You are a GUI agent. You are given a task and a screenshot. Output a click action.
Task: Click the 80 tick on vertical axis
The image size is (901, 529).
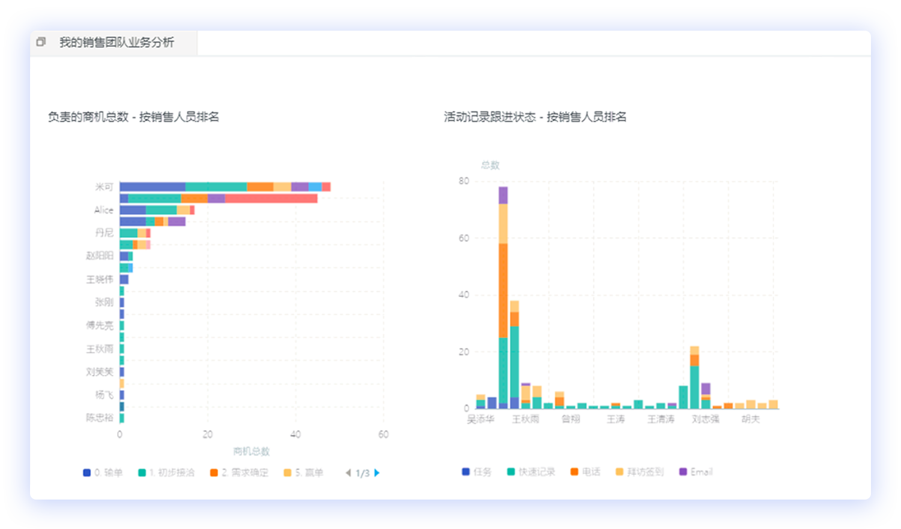point(464,181)
